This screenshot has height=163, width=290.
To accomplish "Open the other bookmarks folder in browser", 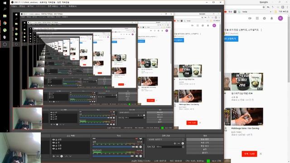I will [281, 12].
